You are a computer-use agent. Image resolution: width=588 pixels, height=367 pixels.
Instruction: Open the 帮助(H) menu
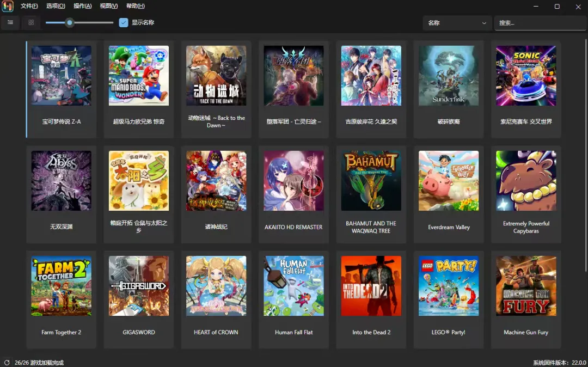(136, 6)
